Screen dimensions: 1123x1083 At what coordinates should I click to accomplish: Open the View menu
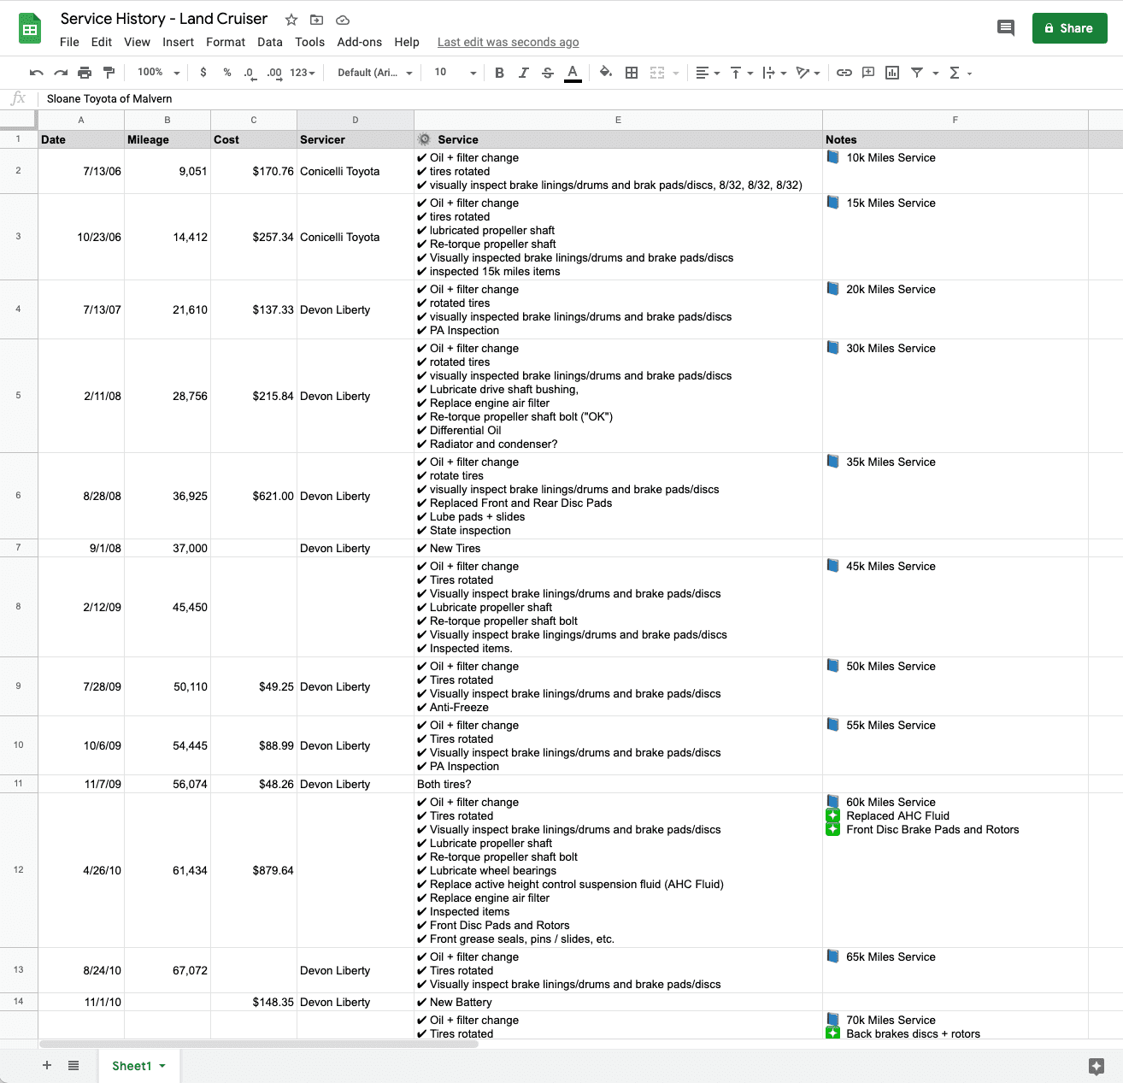tap(137, 42)
